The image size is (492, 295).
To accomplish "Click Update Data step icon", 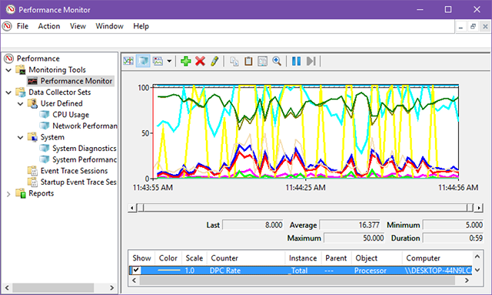I will [311, 61].
